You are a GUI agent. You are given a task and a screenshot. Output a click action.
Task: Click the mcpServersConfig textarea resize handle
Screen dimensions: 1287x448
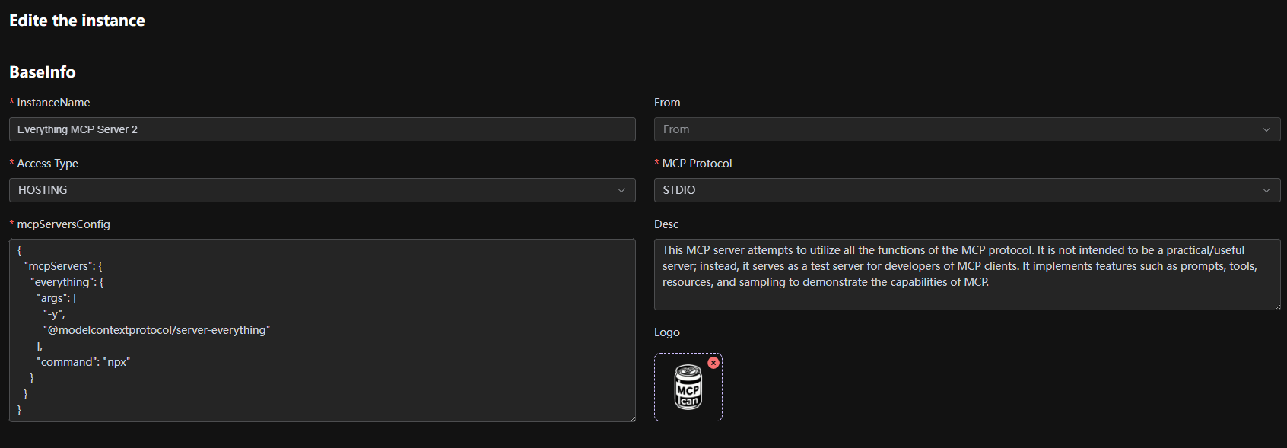[x=631, y=418]
